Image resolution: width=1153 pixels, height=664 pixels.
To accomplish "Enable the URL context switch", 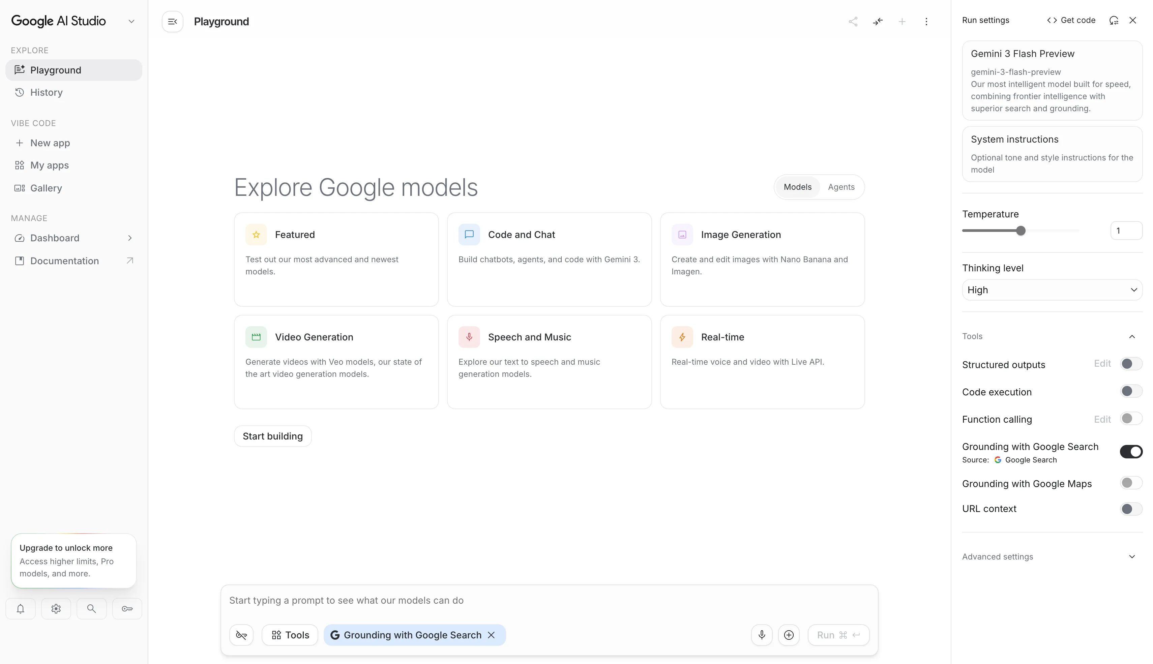I will tap(1131, 509).
